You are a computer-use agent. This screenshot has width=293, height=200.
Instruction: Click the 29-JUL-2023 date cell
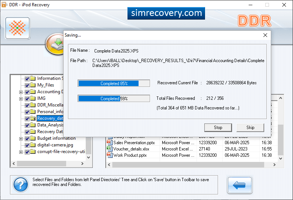click(x=236, y=149)
